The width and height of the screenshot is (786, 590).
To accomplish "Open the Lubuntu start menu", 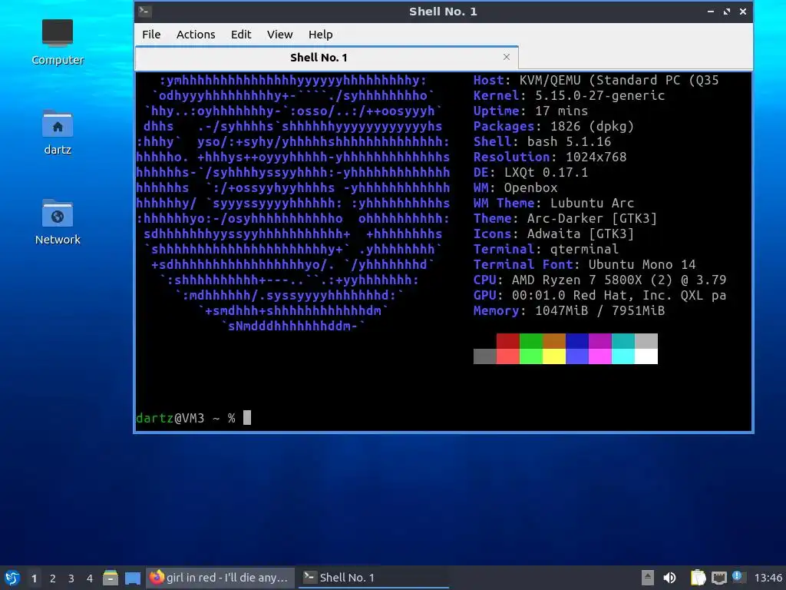I will [12, 578].
